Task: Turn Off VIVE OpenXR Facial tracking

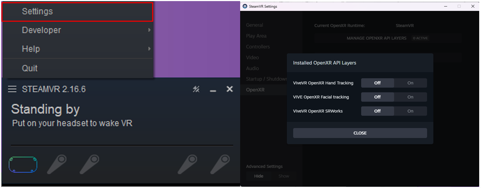Action: (x=377, y=97)
